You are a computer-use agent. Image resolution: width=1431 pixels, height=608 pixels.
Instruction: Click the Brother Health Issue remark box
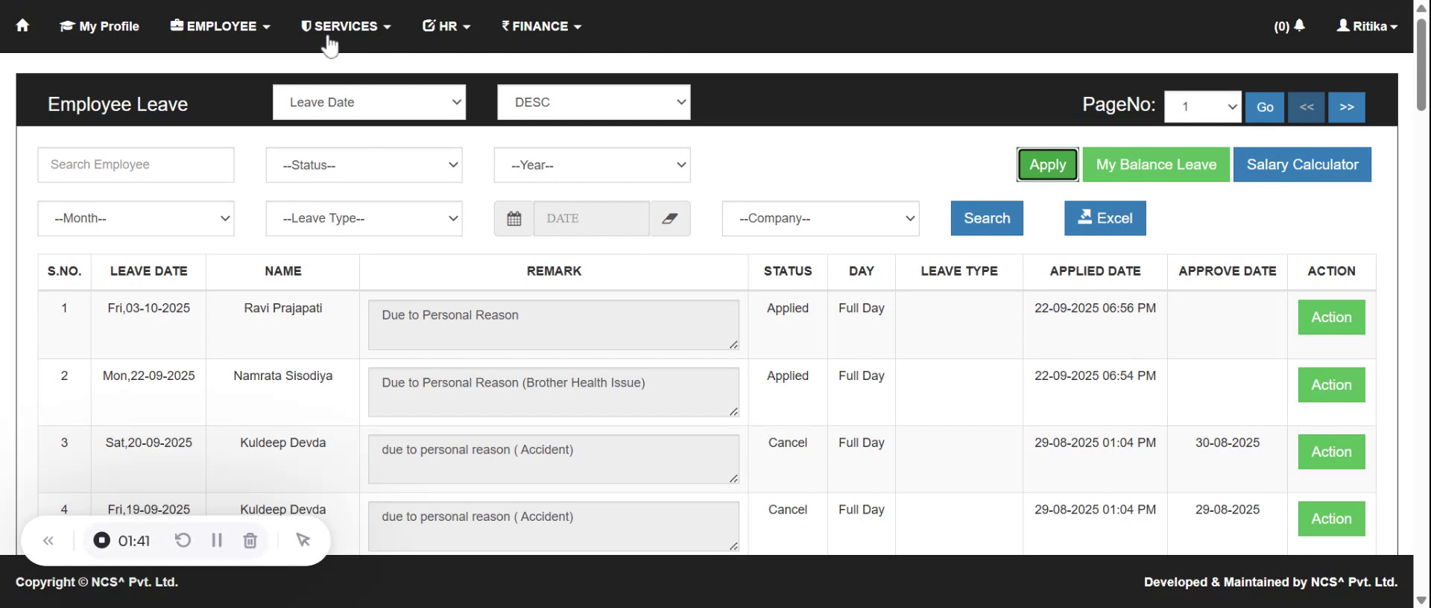click(553, 393)
